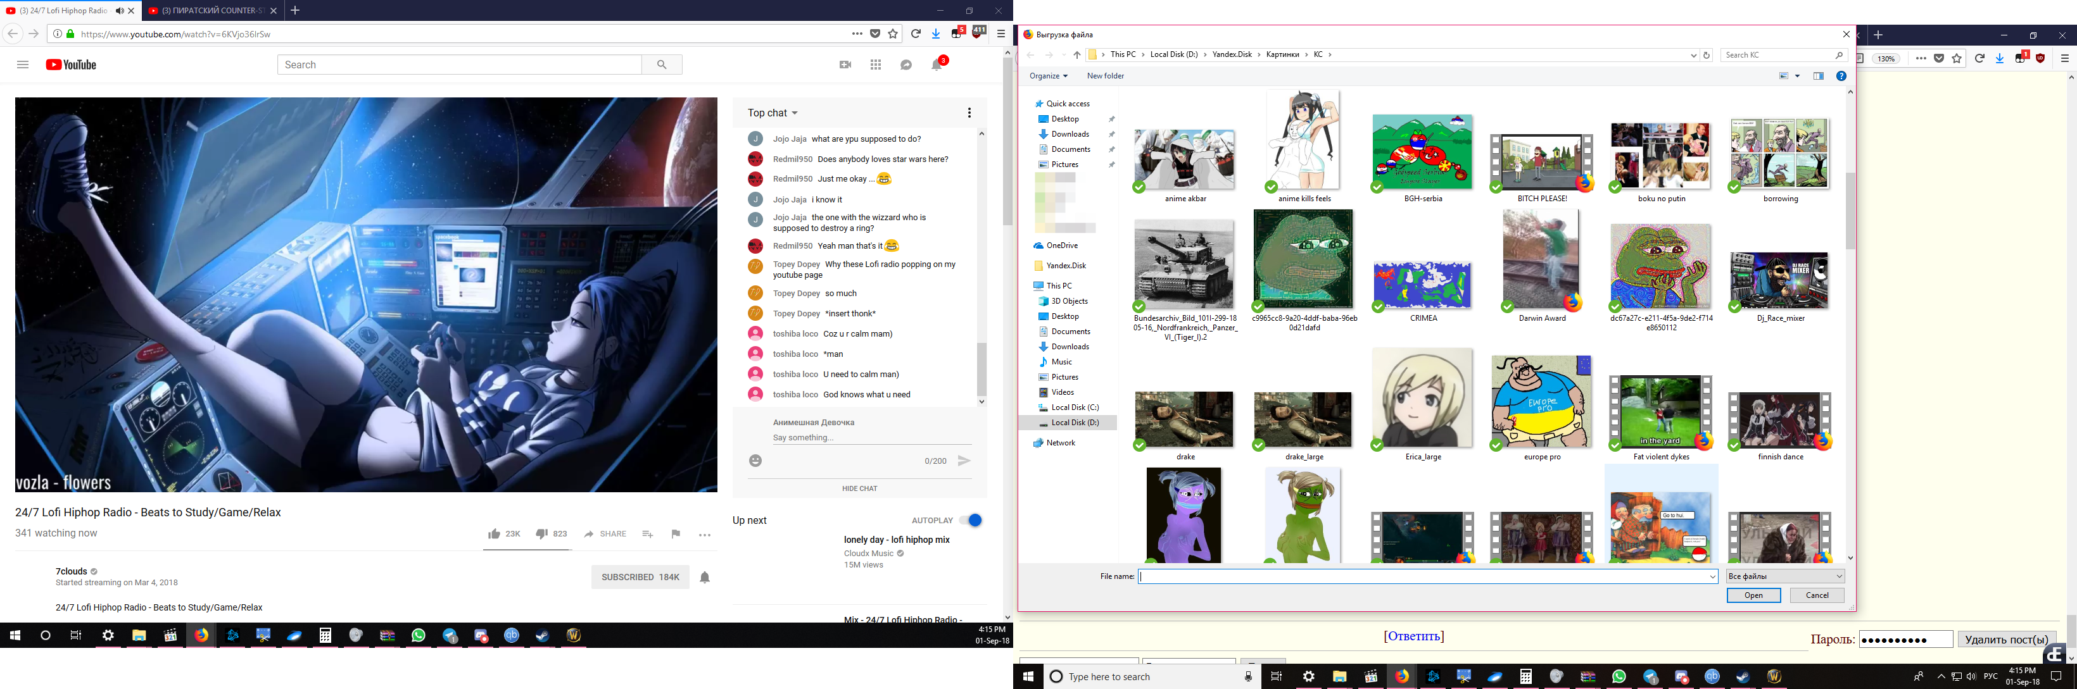This screenshot has width=2077, height=689.
Task: Select the europe pro image thumbnail
Action: click(x=1541, y=402)
